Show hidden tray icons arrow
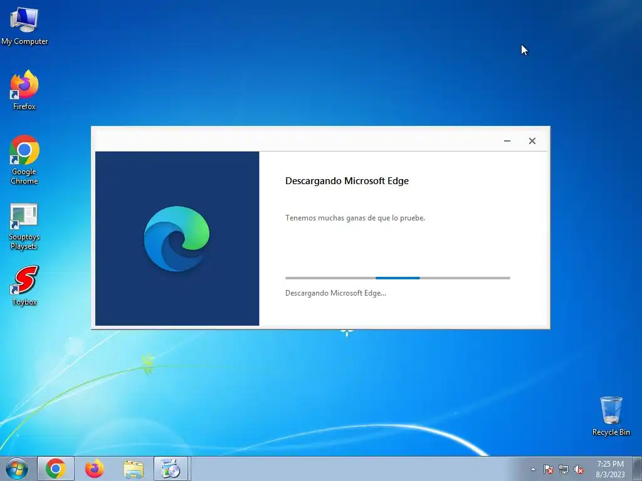This screenshot has height=481, width=642. click(533, 470)
